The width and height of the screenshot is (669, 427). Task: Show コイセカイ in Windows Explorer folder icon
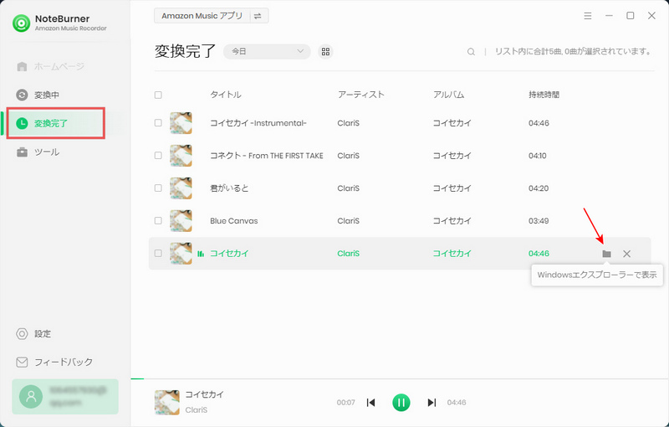(x=606, y=254)
